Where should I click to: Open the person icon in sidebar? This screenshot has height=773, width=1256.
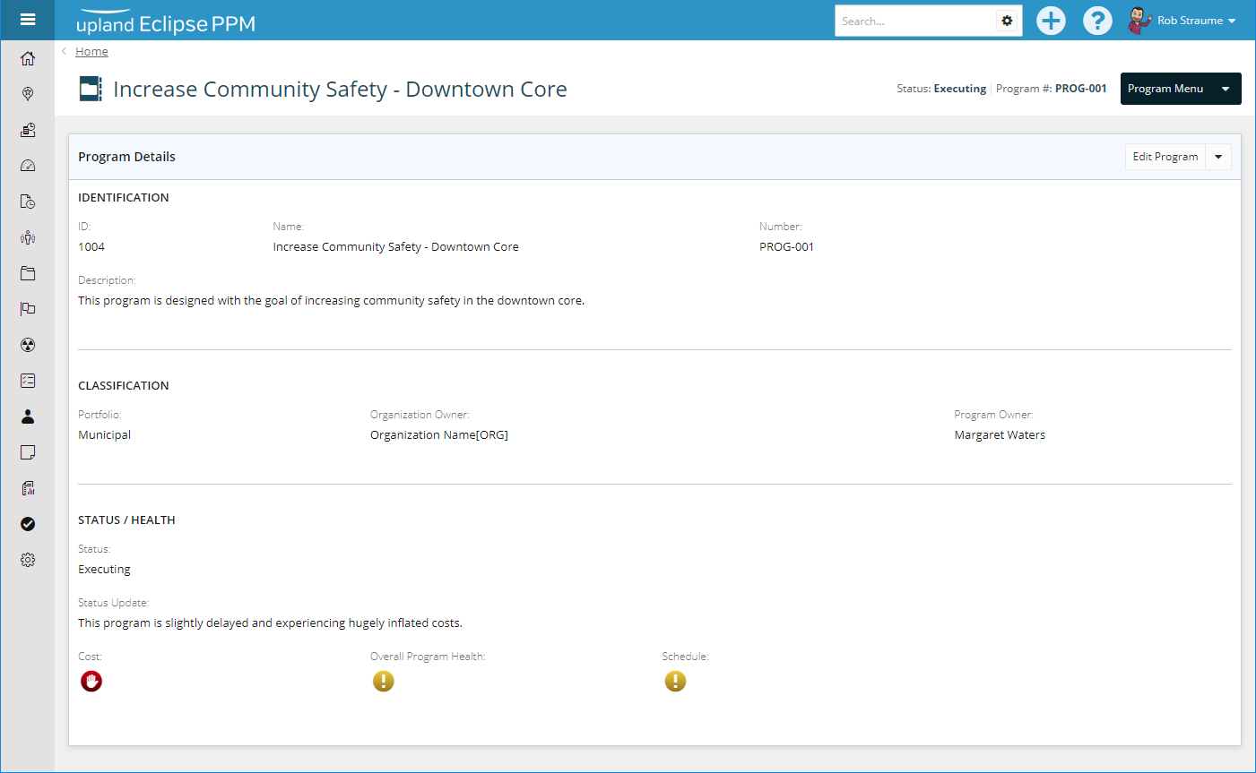coord(28,417)
